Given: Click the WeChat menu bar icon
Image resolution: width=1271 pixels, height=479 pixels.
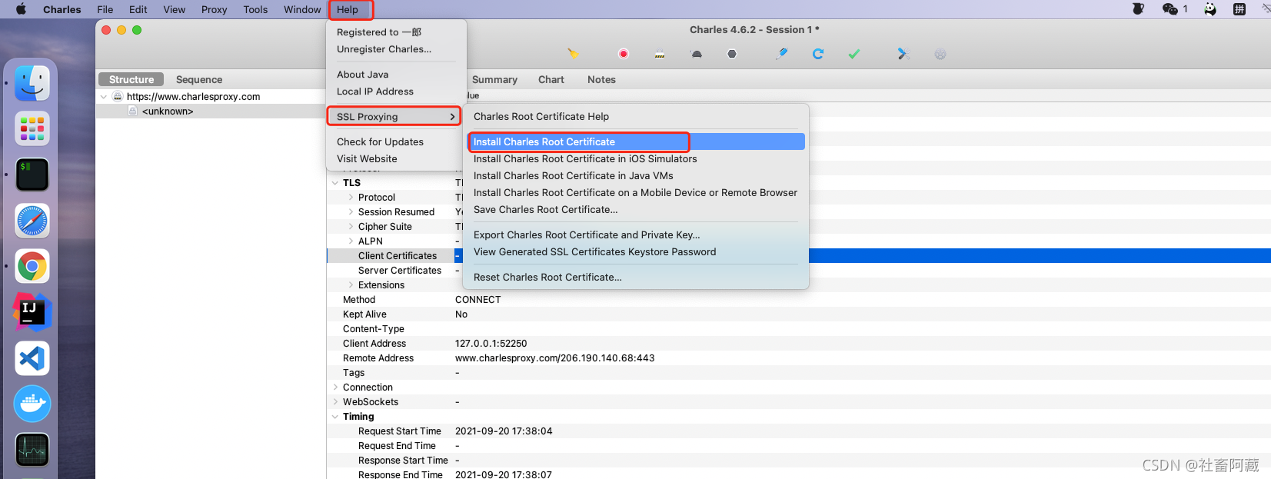Looking at the screenshot, I should pyautogui.click(x=1170, y=9).
